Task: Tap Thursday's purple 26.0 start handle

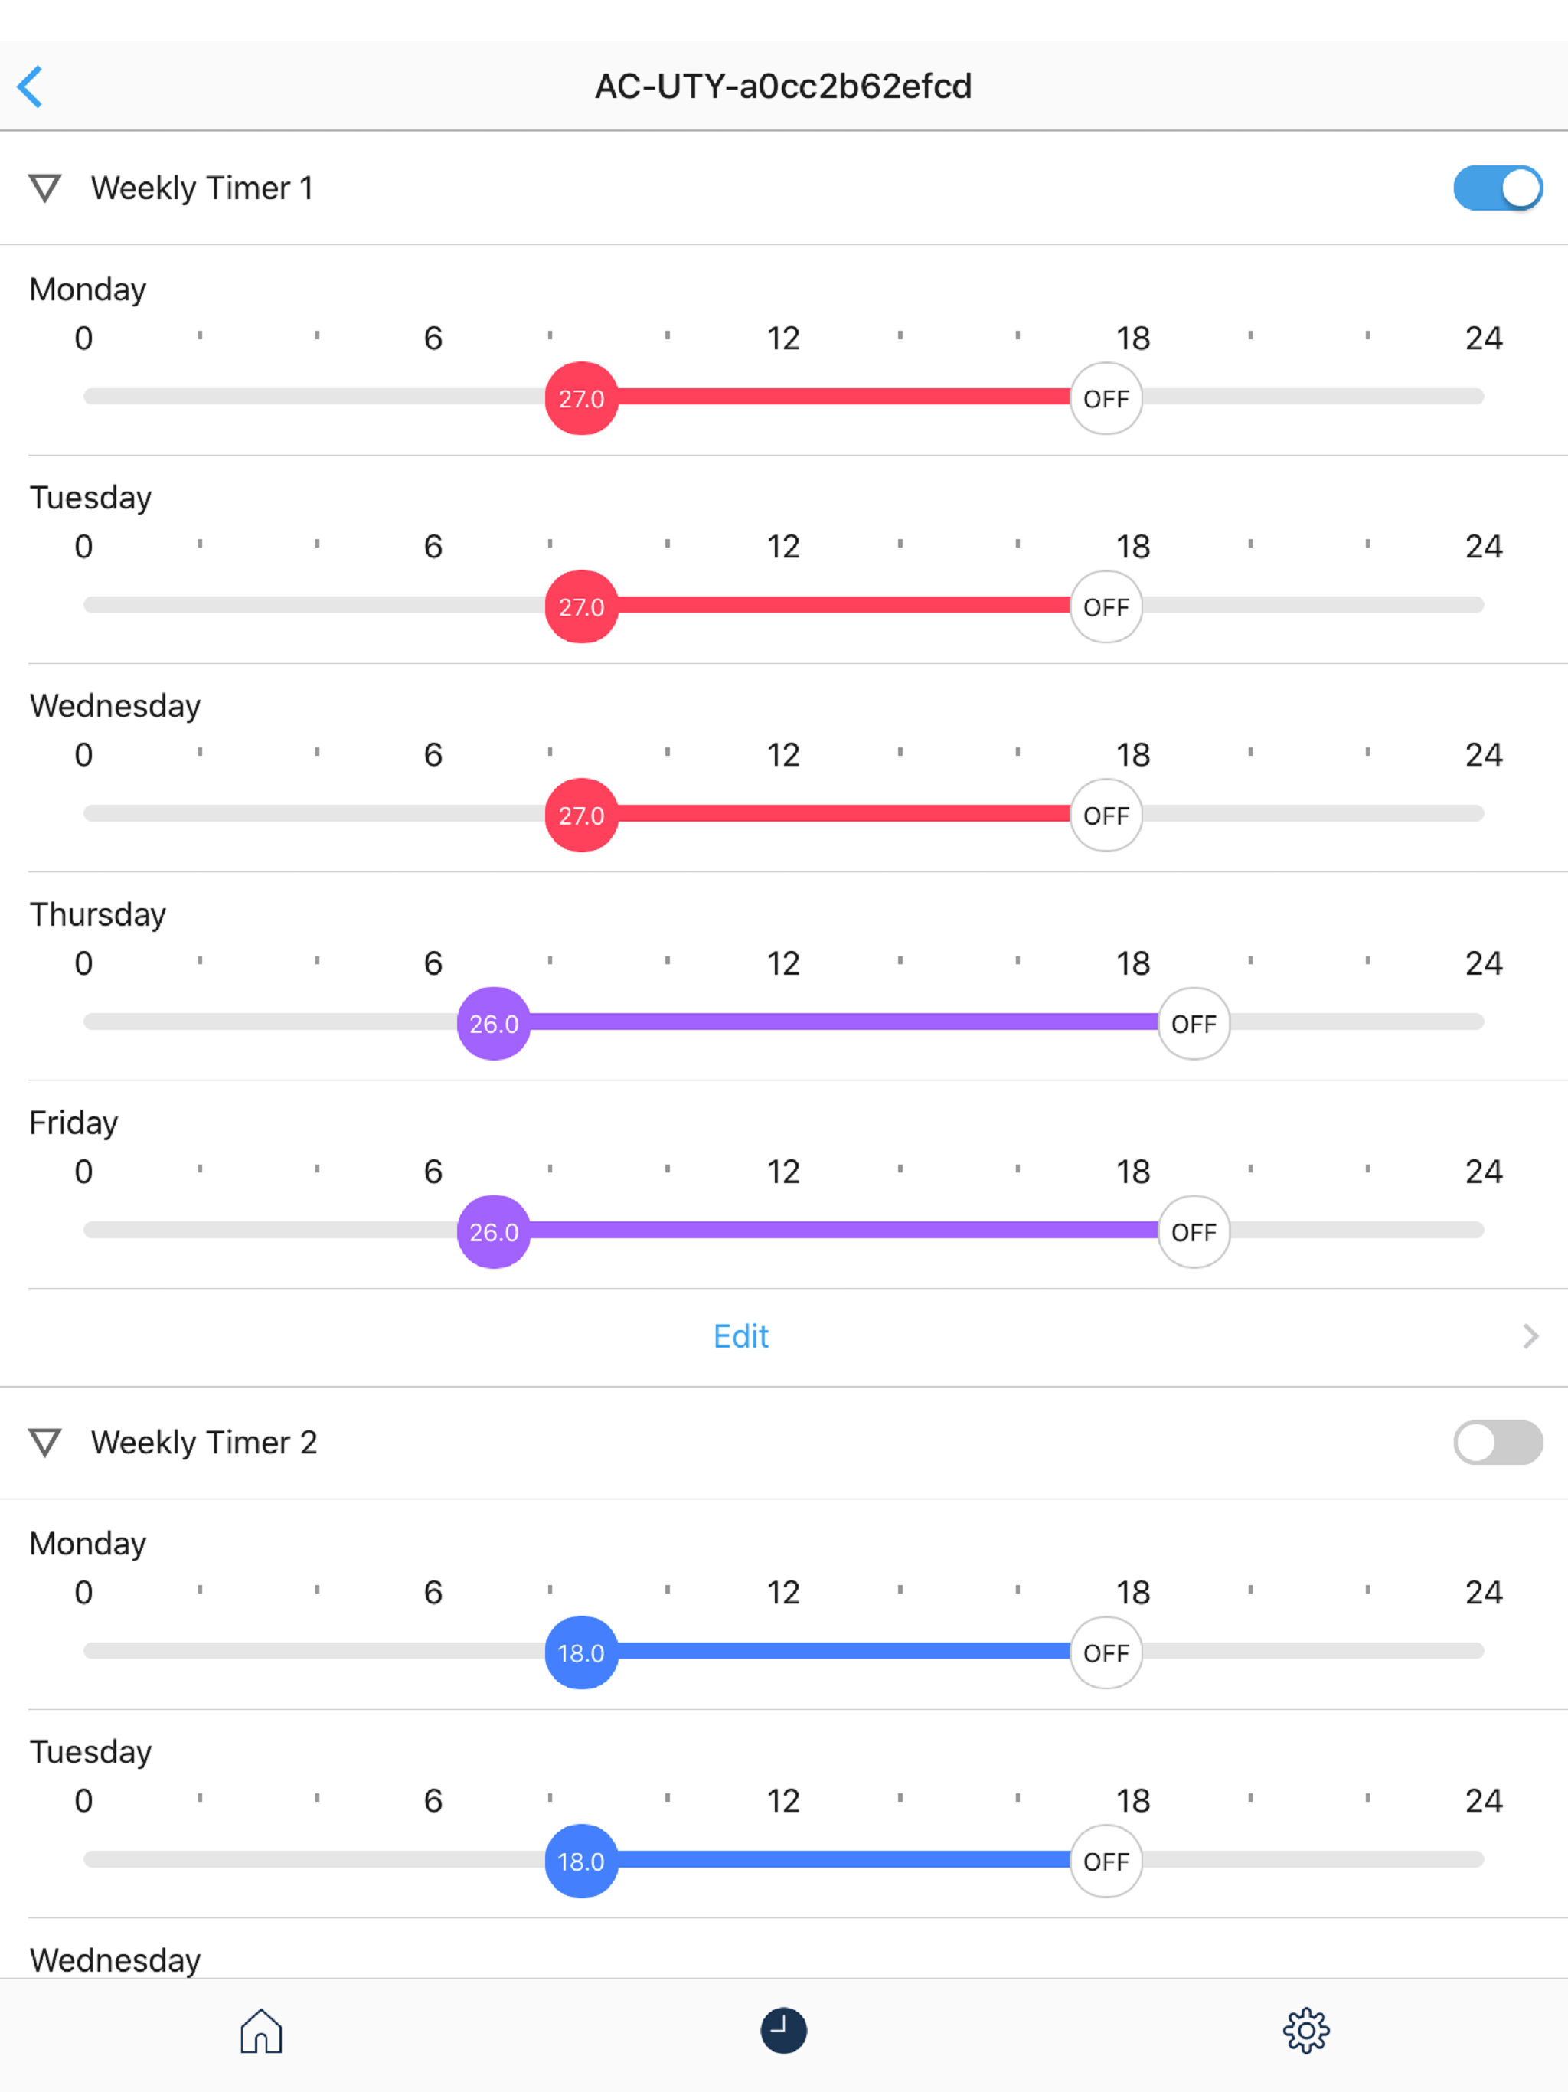Action: pyautogui.click(x=494, y=1023)
